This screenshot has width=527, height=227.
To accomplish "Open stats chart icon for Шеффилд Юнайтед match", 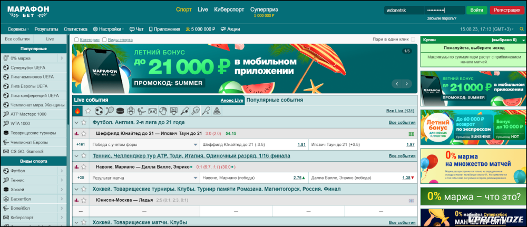I will point(76,134).
